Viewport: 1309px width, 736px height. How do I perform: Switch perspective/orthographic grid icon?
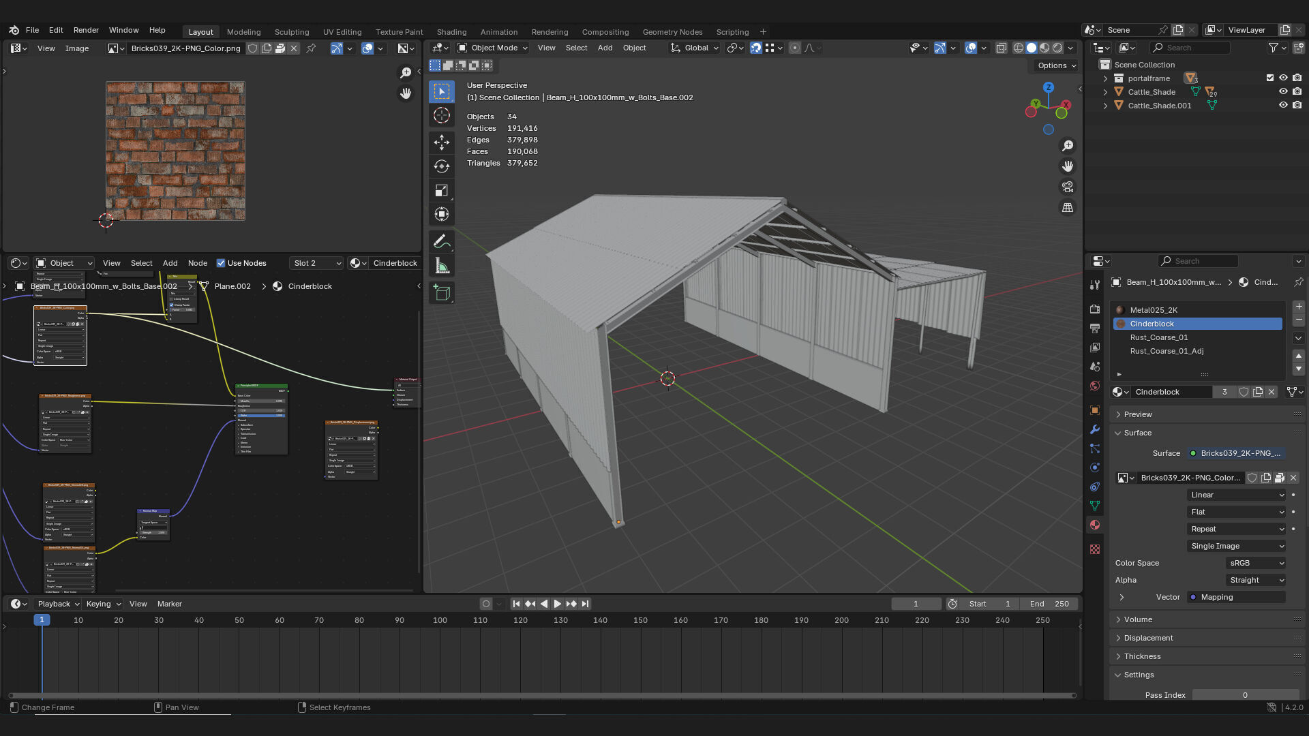point(1068,207)
